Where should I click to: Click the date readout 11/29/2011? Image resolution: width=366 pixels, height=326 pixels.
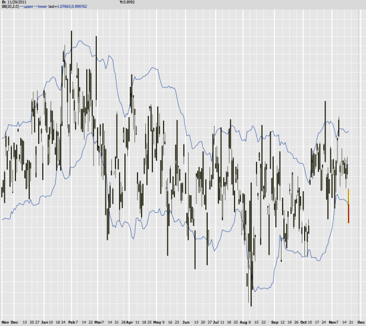tap(17, 2)
